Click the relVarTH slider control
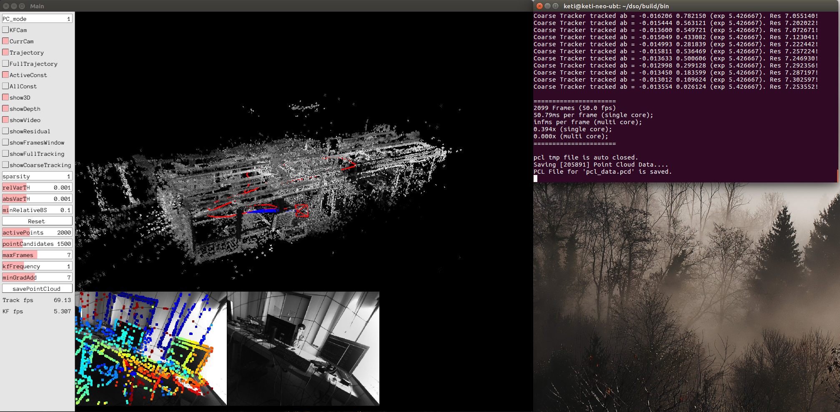The width and height of the screenshot is (840, 412). 37,187
